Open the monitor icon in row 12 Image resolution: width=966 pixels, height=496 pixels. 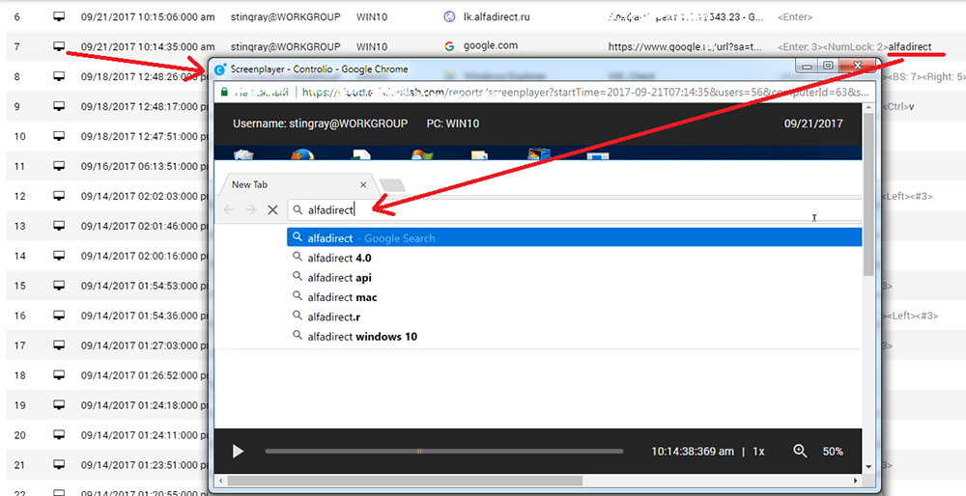[x=59, y=196]
